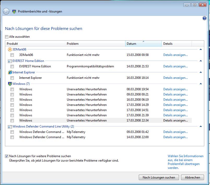Click the Windows (7) group flag icon
This screenshot has height=185, width=210.
tap(10, 84)
